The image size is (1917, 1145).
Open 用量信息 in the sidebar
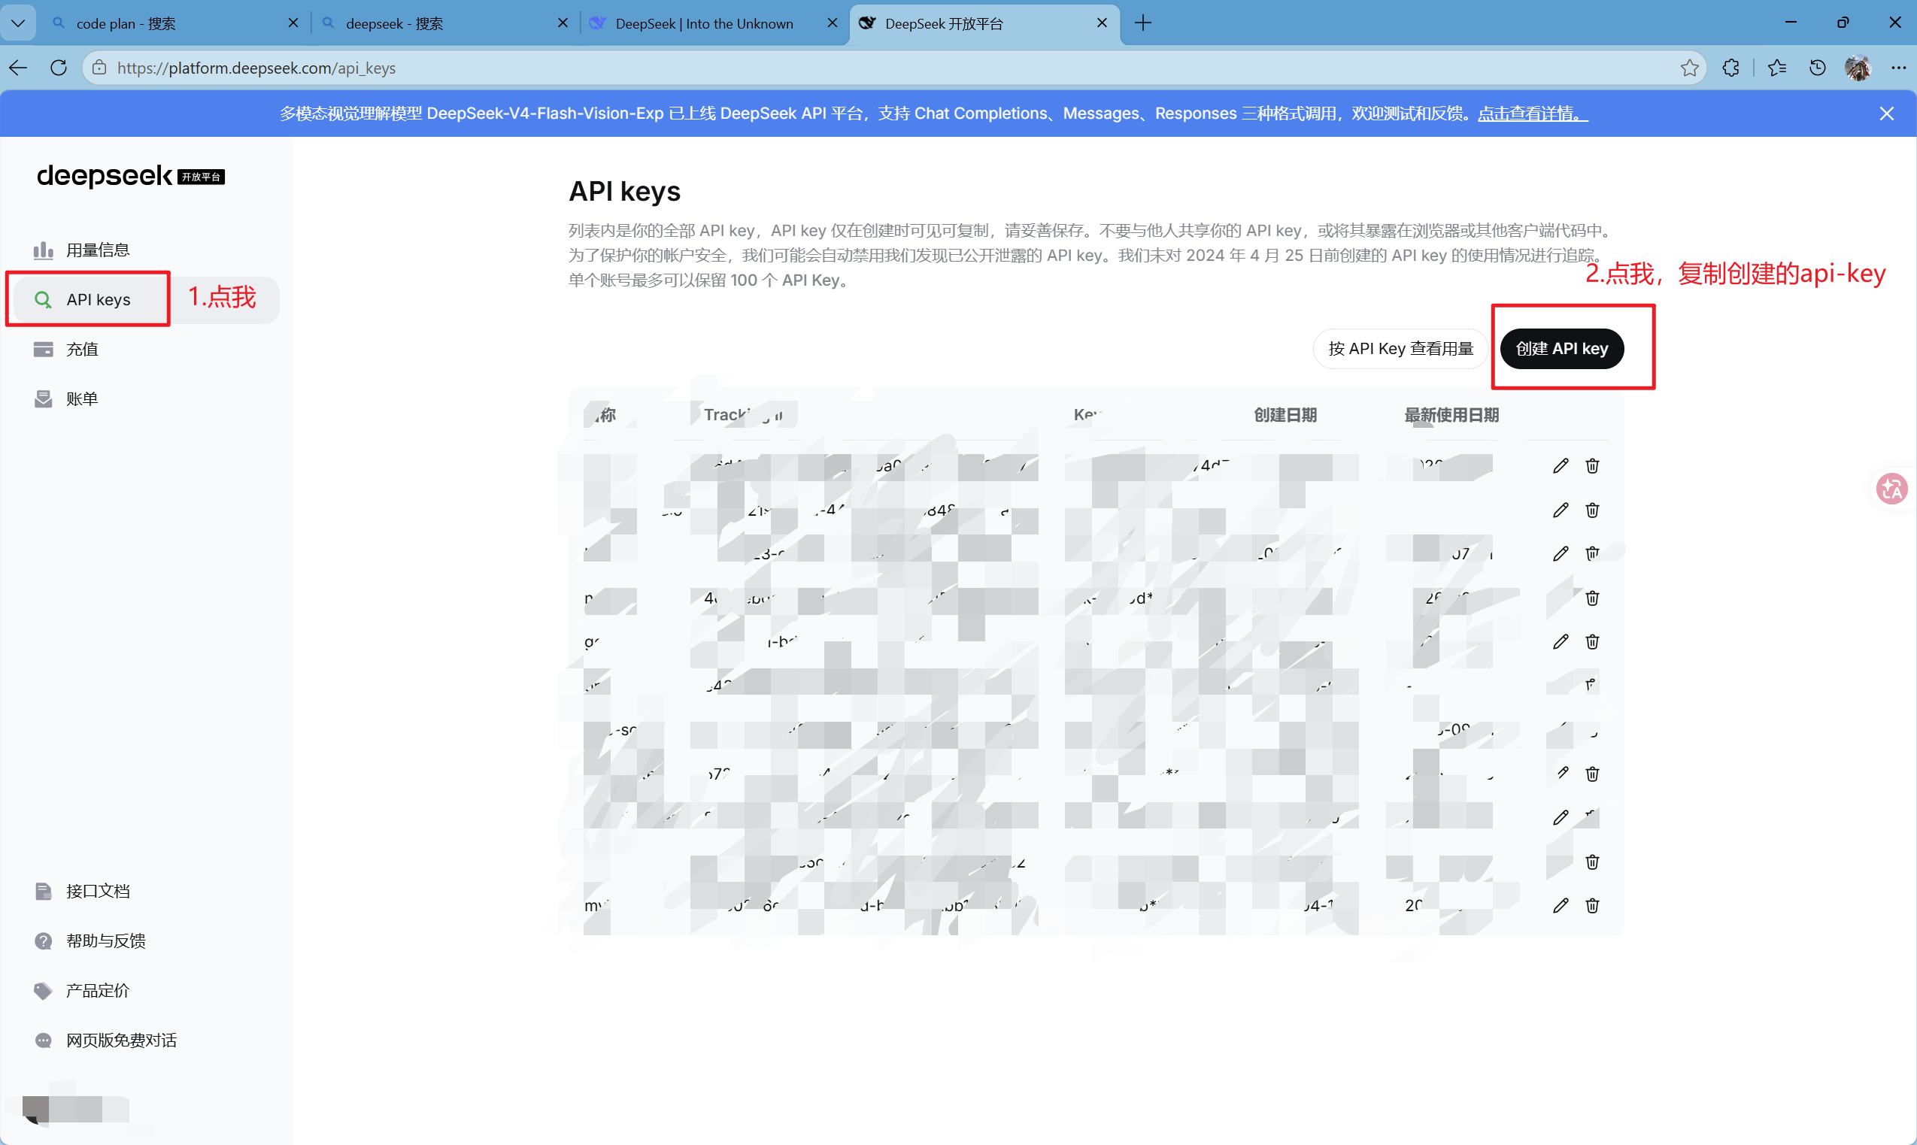point(147,250)
